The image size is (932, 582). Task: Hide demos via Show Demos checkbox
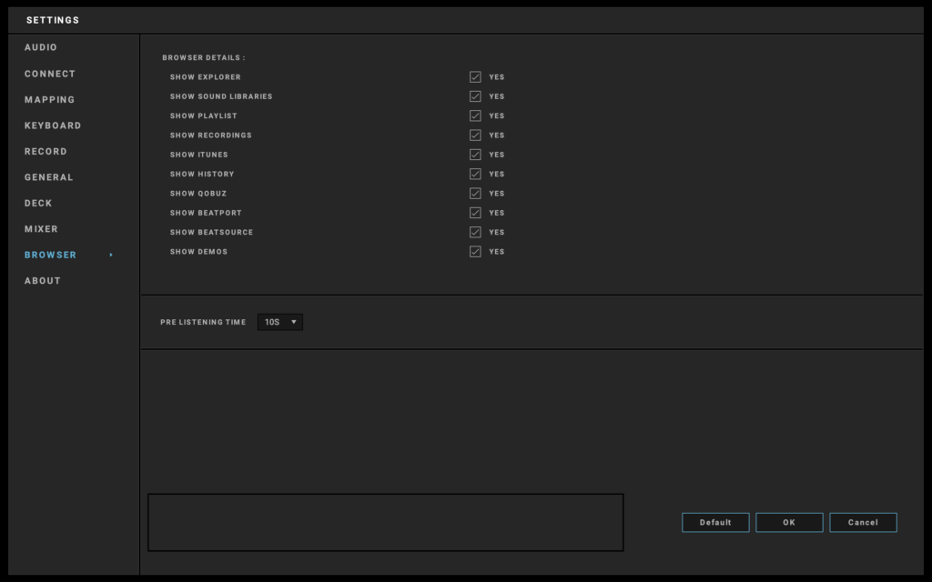(475, 252)
